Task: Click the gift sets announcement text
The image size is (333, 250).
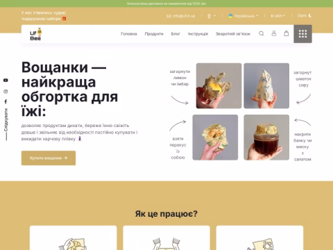Action: [44, 16]
